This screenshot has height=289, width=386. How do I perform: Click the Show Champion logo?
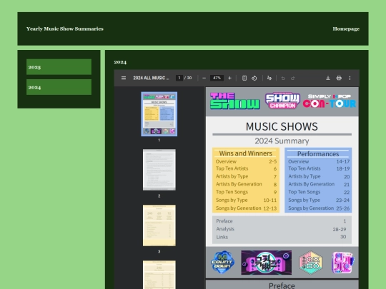pos(282,101)
